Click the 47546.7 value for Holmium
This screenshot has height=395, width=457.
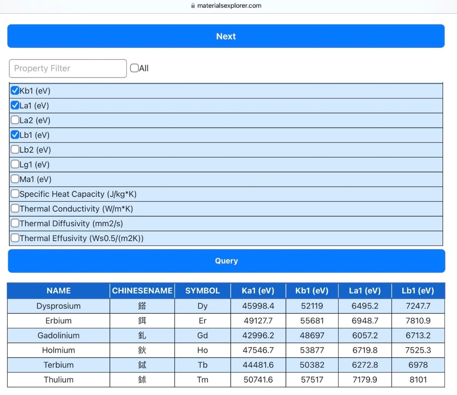pyautogui.click(x=258, y=350)
